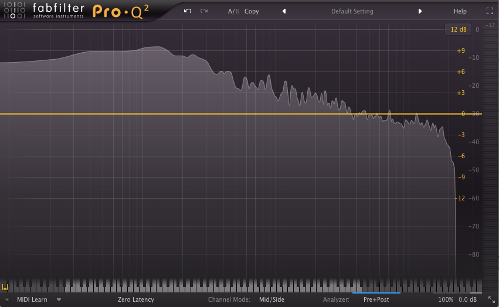The width and height of the screenshot is (499, 307).
Task: Enable the MIDI Learn indicator dot
Action: (x=7, y=299)
